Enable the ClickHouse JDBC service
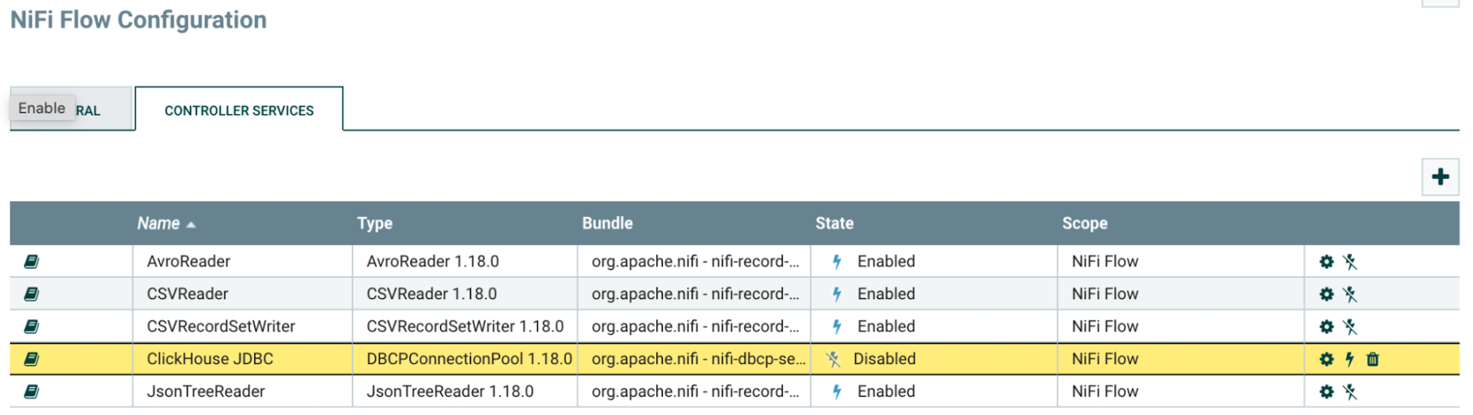The height and width of the screenshot is (415, 1473). [1350, 359]
